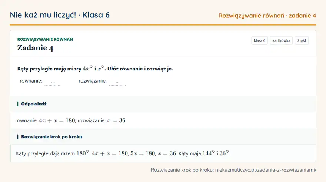326x182 pixels.
Task: Click the 'kartkówka' tag
Action: tap(281, 40)
